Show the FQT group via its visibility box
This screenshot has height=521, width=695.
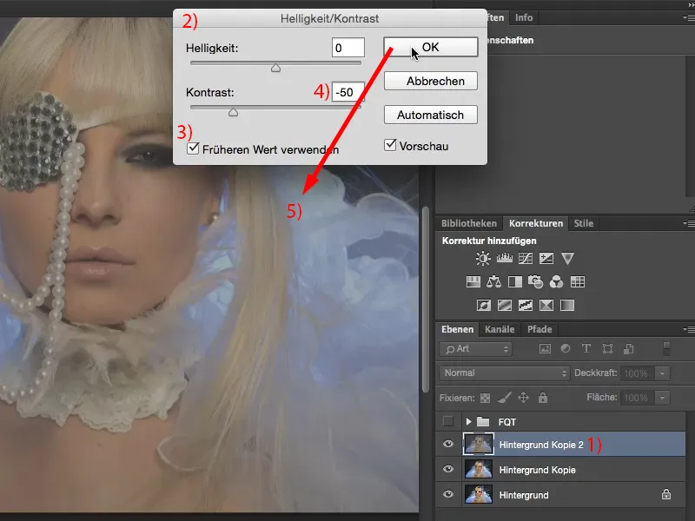[448, 421]
